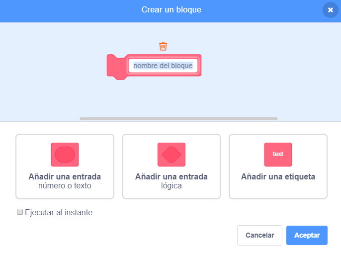Confirm with the Aceptar button
Viewport: 341px width, 253px height.
coord(307,235)
